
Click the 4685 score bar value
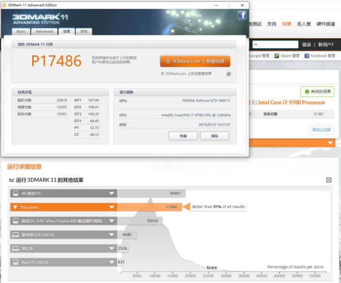(x=127, y=235)
